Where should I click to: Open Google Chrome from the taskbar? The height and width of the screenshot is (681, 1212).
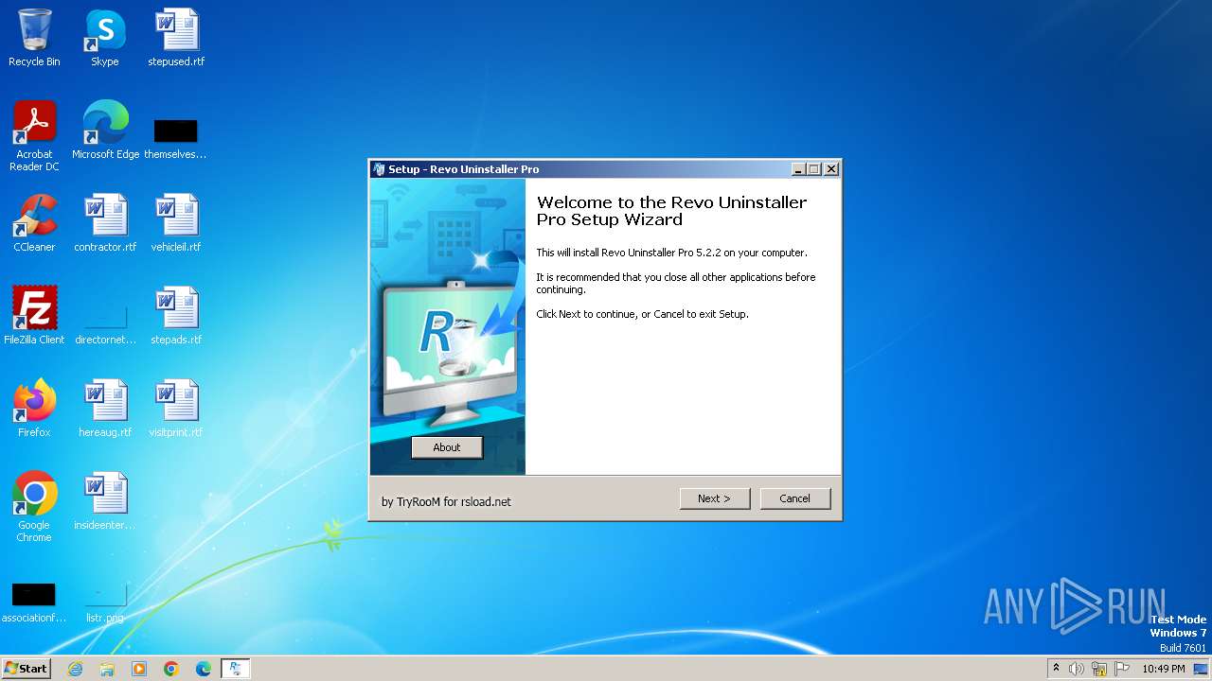click(x=171, y=669)
